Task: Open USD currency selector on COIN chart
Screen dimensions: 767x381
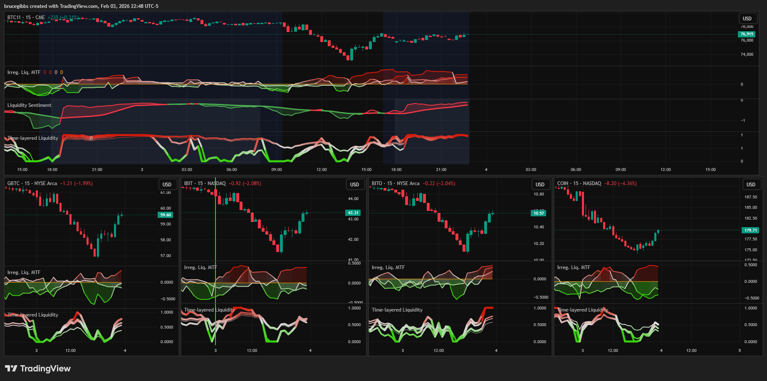Action: (751, 185)
